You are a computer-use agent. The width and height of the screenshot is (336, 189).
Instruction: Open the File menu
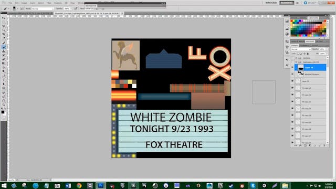[10, 3]
